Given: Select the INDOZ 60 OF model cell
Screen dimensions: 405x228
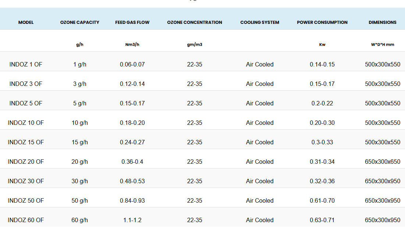Looking at the screenshot, I should coord(26,220).
